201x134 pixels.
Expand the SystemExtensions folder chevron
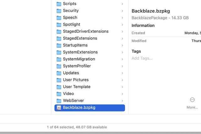pyautogui.click(x=122, y=52)
